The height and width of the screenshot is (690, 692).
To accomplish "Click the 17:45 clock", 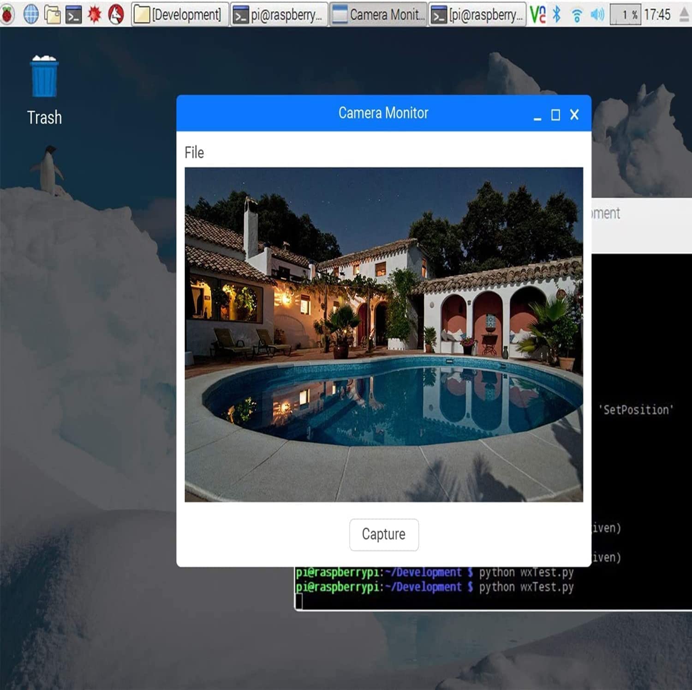I will pos(657,15).
